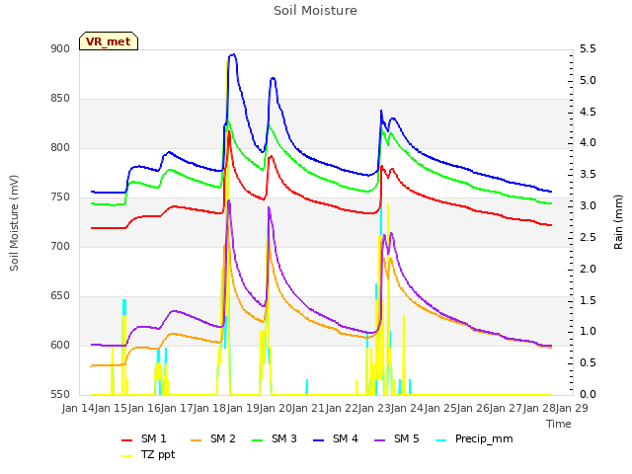The width and height of the screenshot is (632, 474).
Task: Click the 600 tick label on left axis
Action: 60,345
